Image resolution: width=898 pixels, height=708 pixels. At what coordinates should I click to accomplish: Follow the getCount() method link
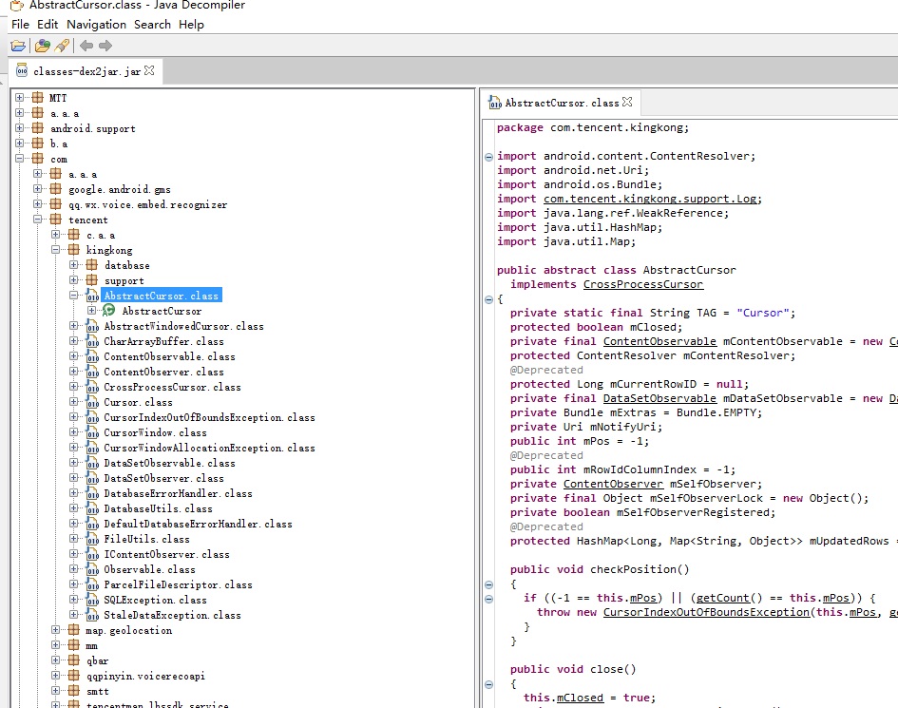click(723, 598)
